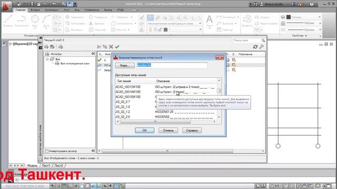Click OK in the linetype load dialog
The width and height of the screenshot is (337, 189).
pyautogui.click(x=144, y=130)
